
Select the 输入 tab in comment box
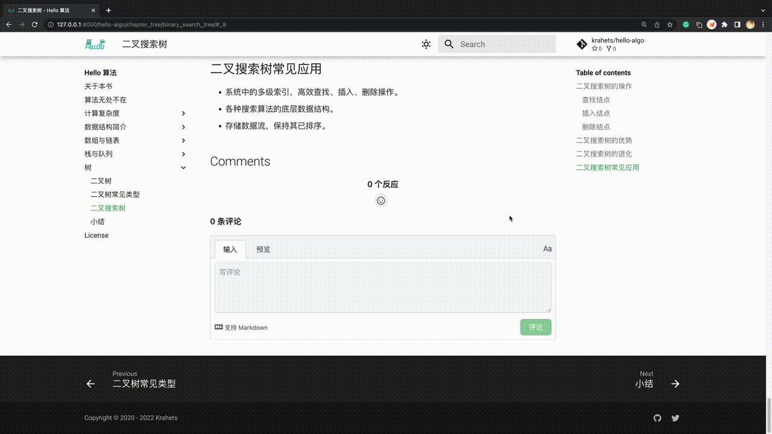point(230,250)
